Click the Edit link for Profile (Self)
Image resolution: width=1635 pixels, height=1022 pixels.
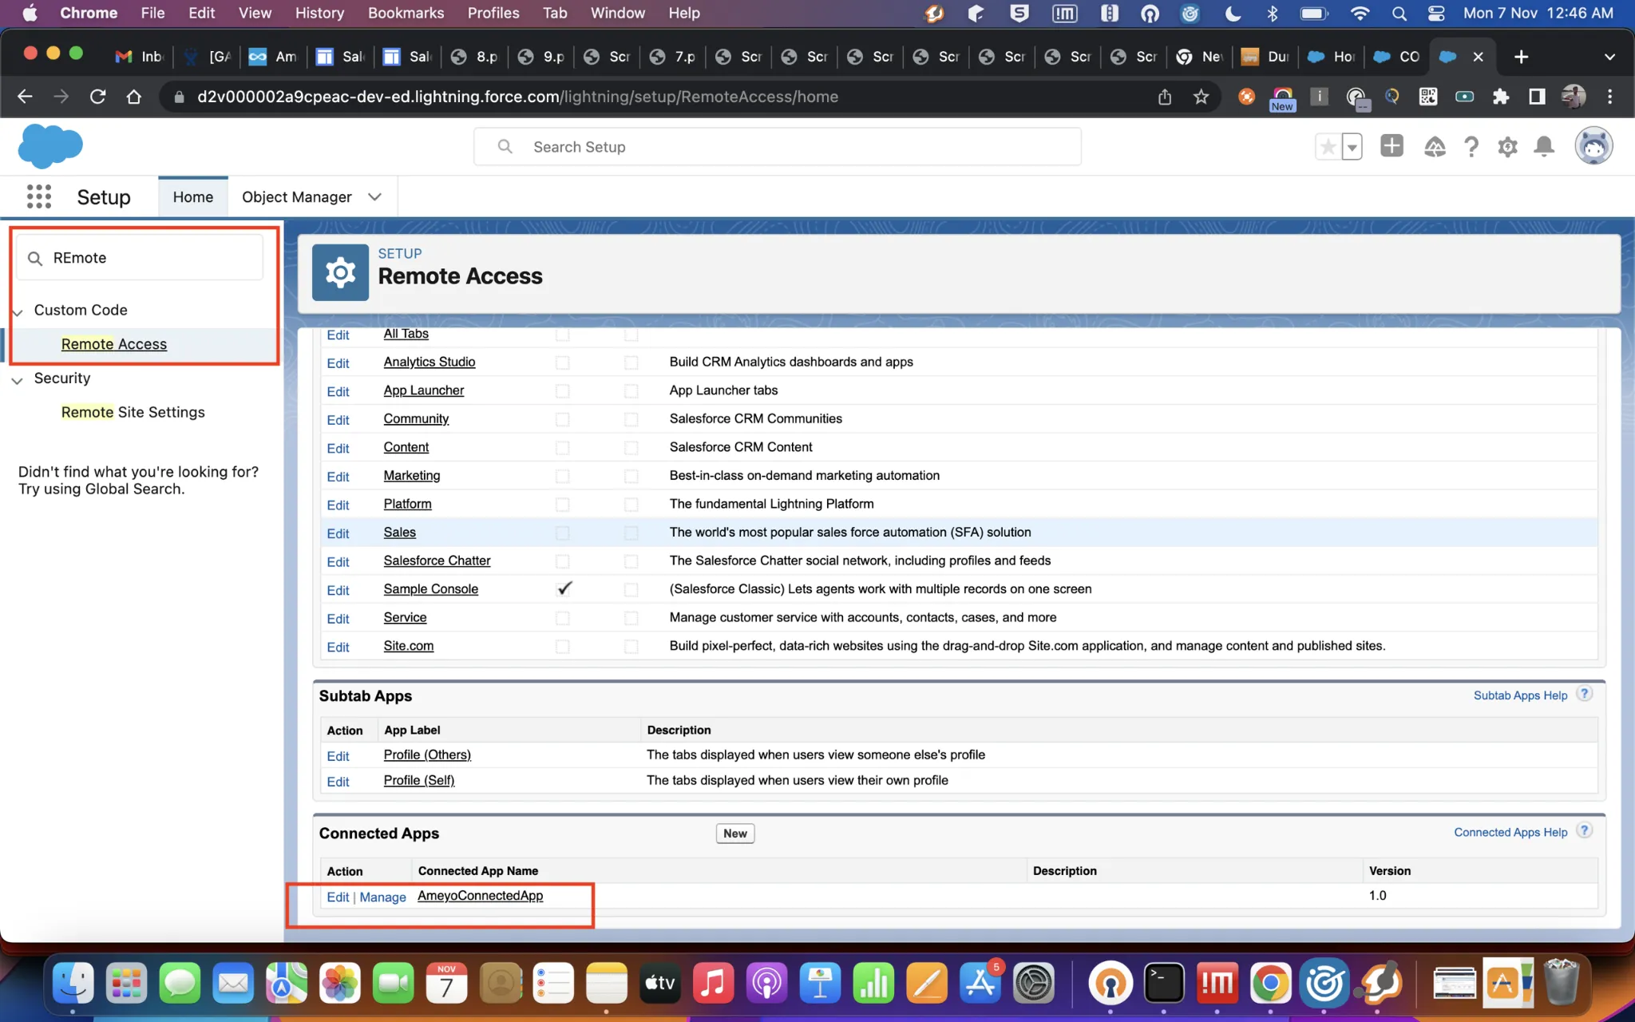pos(338,782)
